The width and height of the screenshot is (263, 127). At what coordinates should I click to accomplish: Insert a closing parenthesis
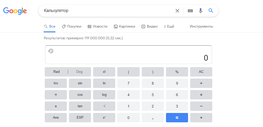tap(153, 72)
